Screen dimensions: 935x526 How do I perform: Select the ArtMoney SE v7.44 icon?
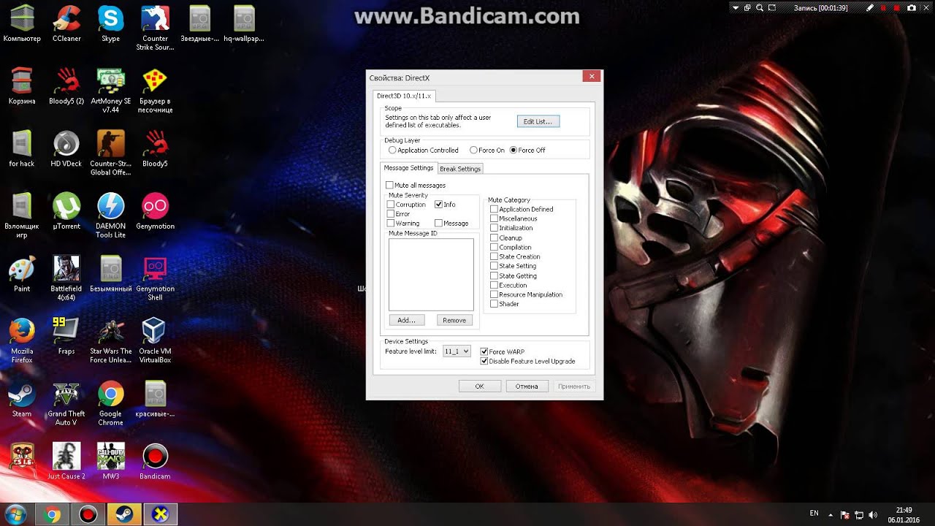[111, 91]
